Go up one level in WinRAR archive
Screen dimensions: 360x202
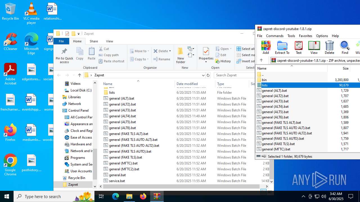tap(261, 60)
